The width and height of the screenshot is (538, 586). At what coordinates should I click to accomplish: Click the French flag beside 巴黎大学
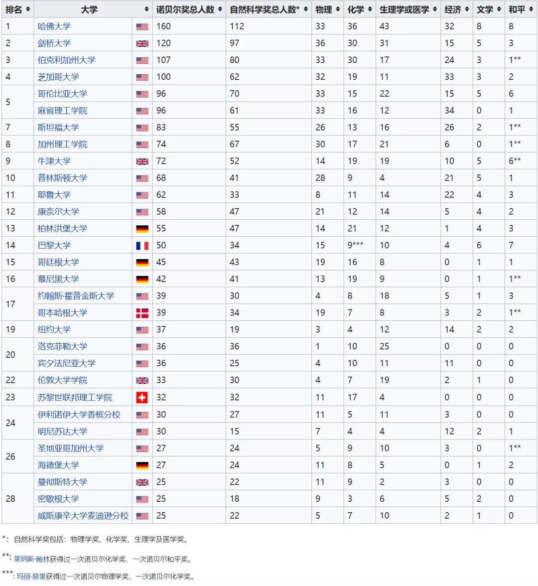click(142, 246)
